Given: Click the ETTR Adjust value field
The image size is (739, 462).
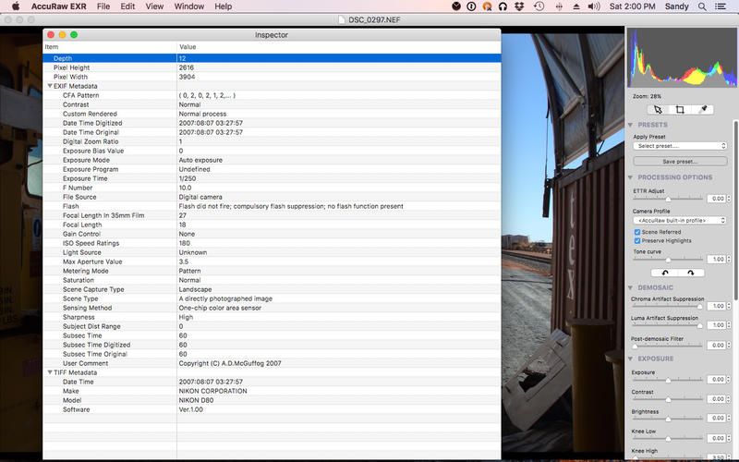Looking at the screenshot, I should [717, 199].
